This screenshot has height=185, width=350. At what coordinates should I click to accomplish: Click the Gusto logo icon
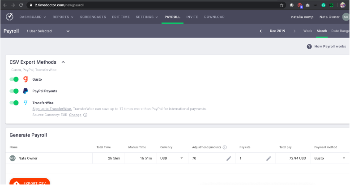(x=26, y=79)
